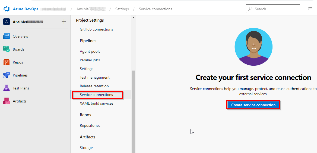Click the Repos section heading in settings
Screen dimensions: 317x153
click(85, 115)
